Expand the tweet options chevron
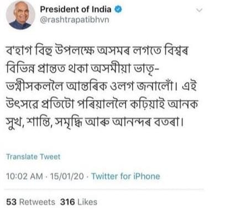The height and width of the screenshot is (214, 229). pyautogui.click(x=199, y=10)
